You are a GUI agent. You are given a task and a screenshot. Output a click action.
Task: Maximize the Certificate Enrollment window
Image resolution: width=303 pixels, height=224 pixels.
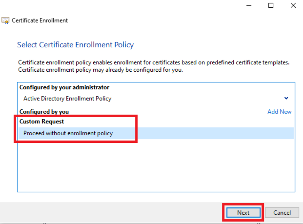click(x=271, y=5)
